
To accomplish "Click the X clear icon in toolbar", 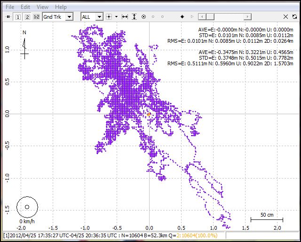I will point(286,16).
